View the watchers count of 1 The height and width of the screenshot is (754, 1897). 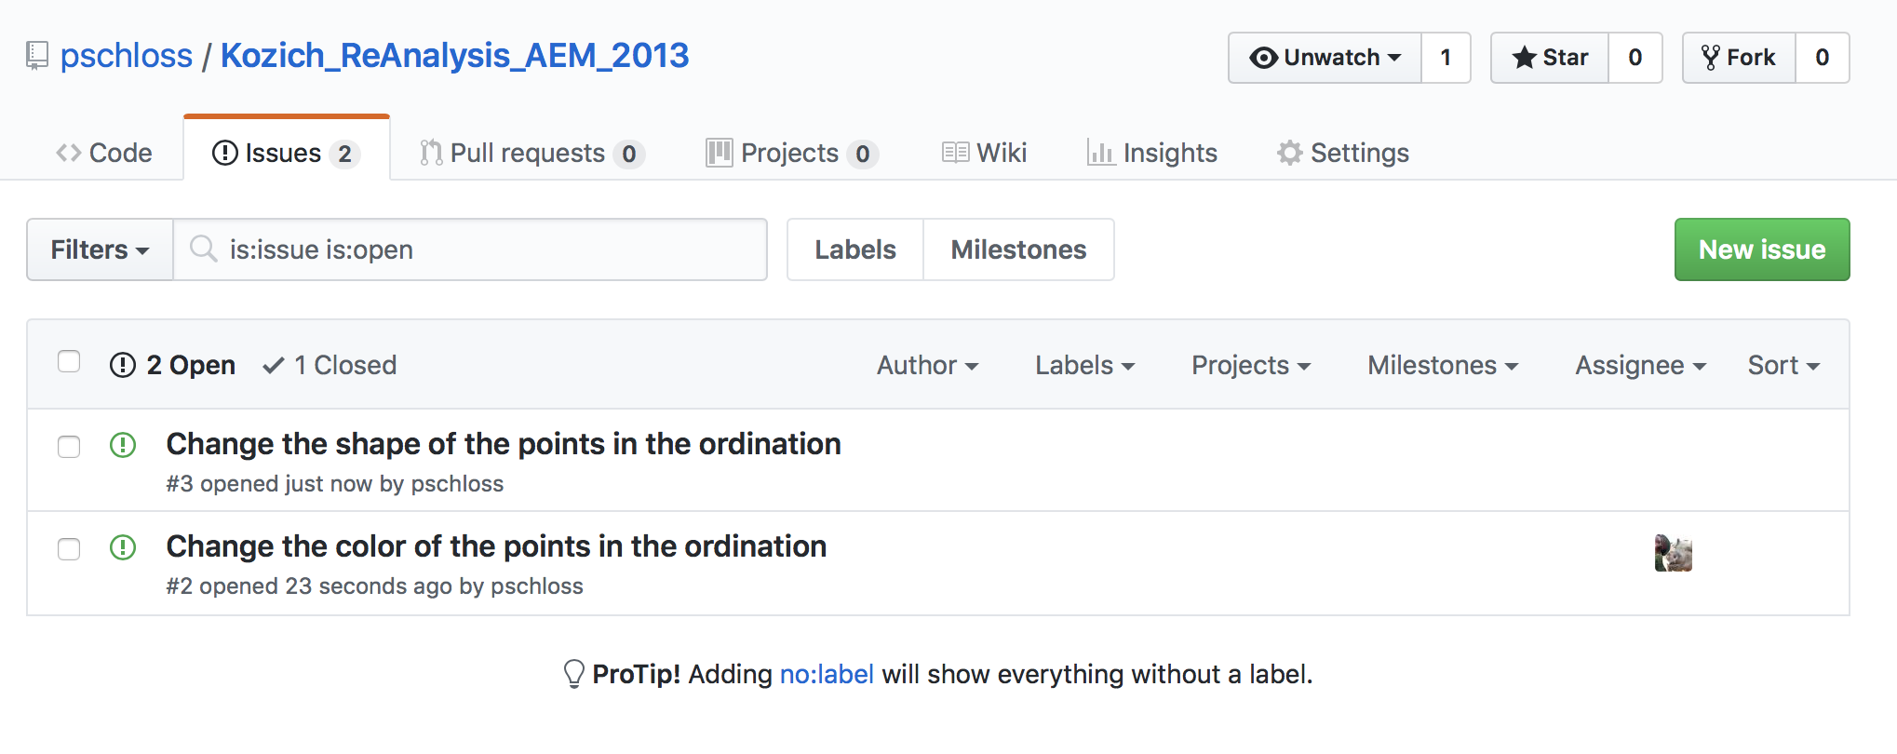pos(1446,58)
